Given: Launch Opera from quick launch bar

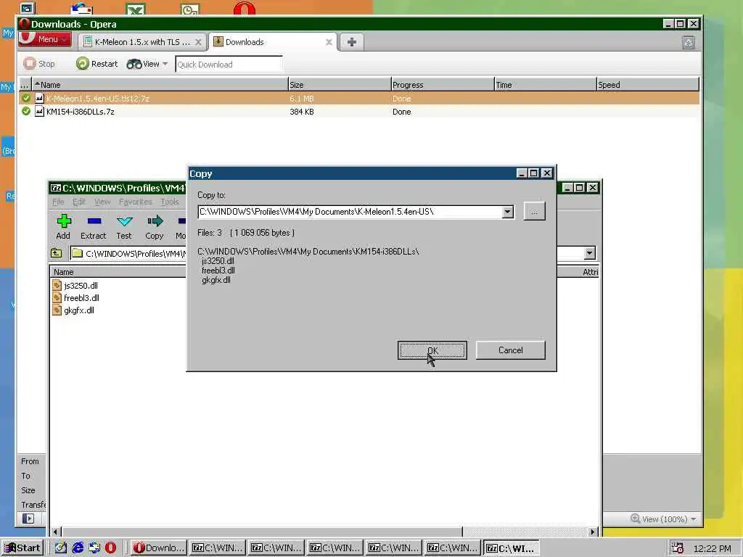Looking at the screenshot, I should coord(110,548).
